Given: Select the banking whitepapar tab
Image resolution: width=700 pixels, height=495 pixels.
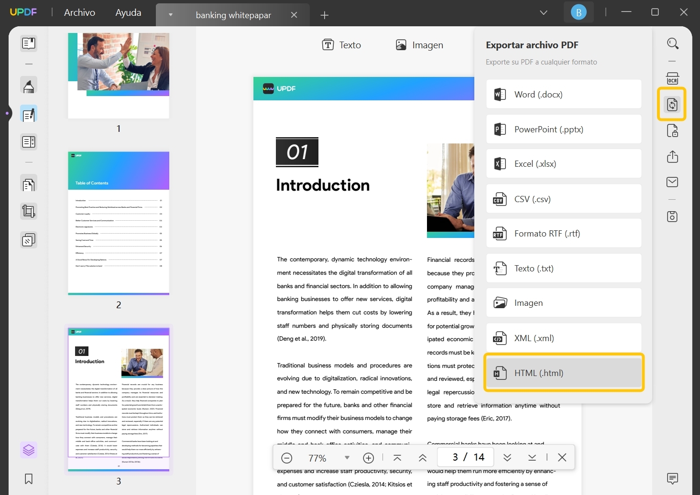Looking at the screenshot, I should pos(233,15).
